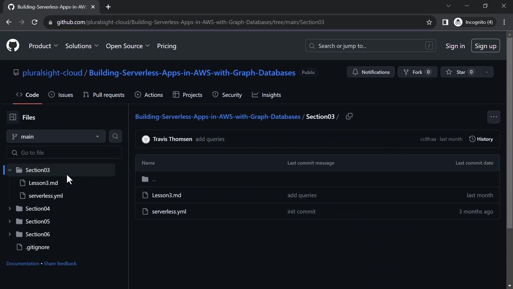Expand the Product navigation menu
The height and width of the screenshot is (289, 513).
tap(43, 46)
